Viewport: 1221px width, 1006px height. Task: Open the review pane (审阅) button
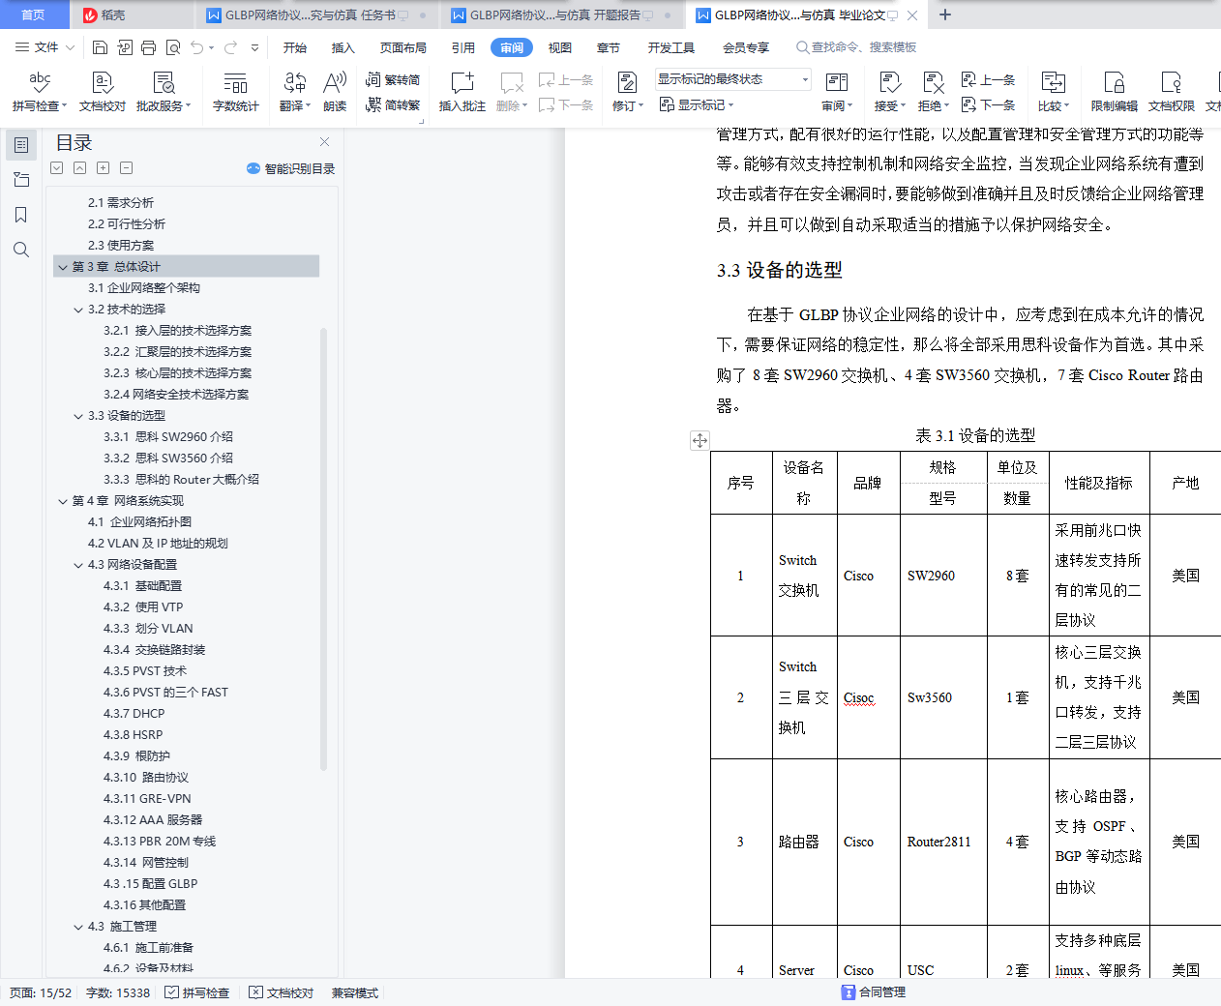(x=836, y=92)
